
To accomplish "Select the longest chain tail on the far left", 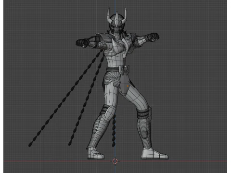I will point(65,98).
